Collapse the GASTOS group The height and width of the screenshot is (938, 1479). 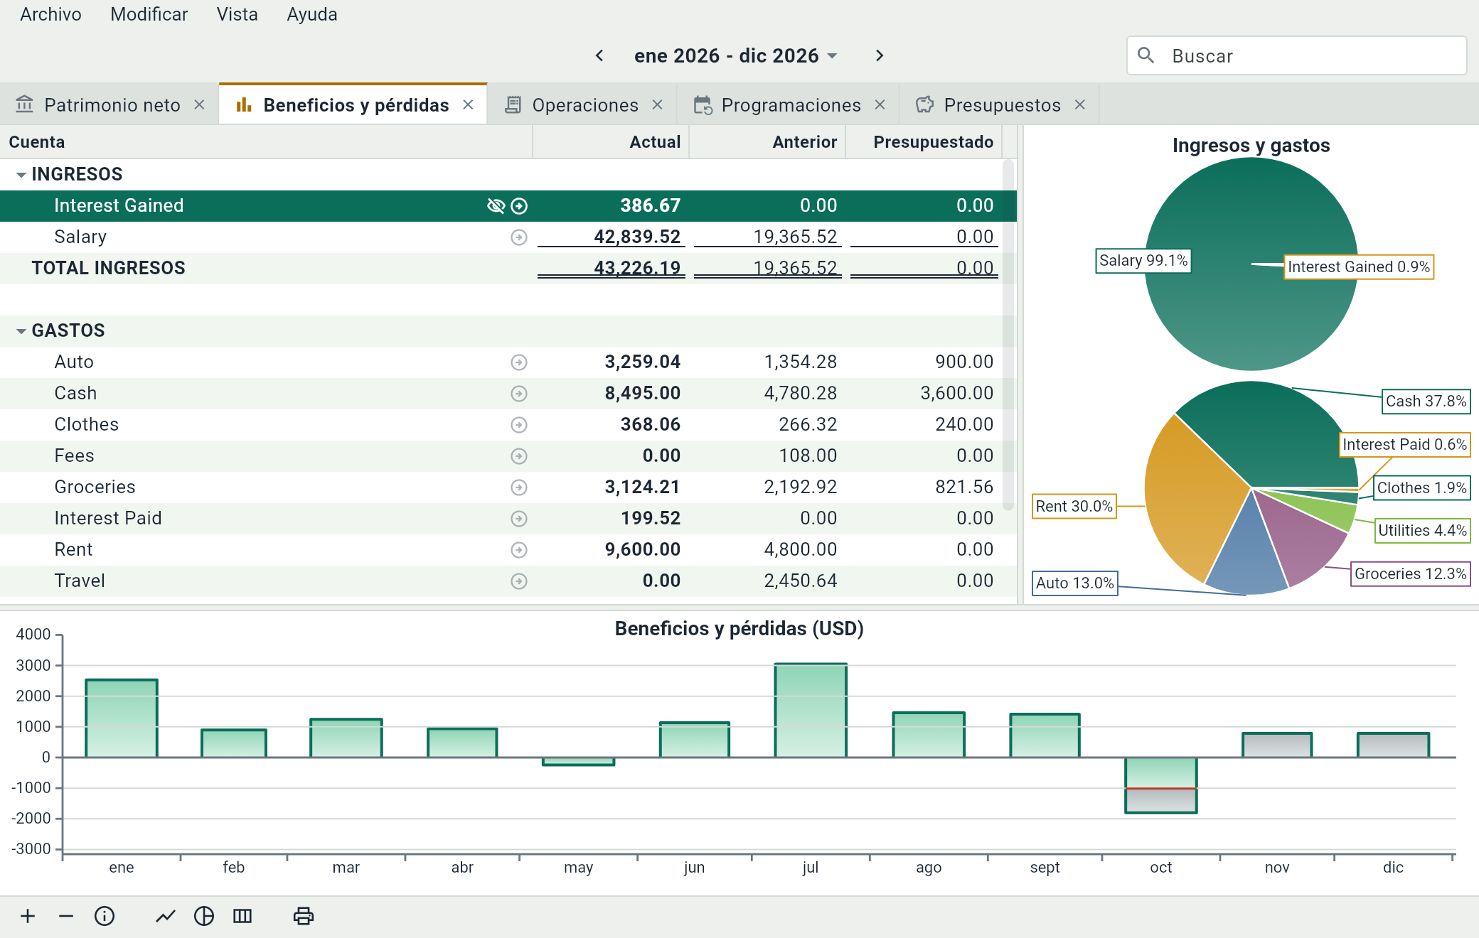21,331
